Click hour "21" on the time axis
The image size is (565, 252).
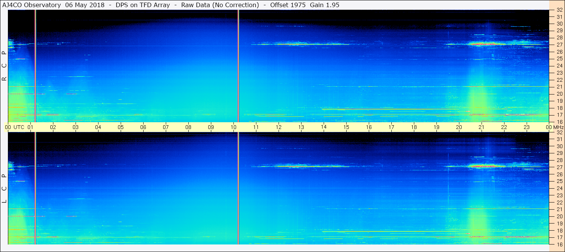click(482, 127)
